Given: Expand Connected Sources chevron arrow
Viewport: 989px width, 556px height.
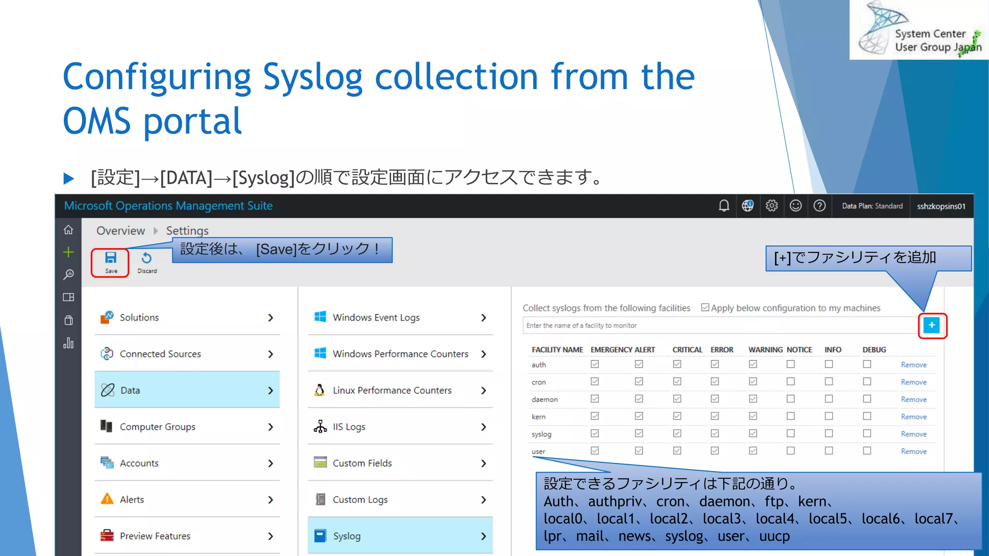Looking at the screenshot, I should pos(270,354).
